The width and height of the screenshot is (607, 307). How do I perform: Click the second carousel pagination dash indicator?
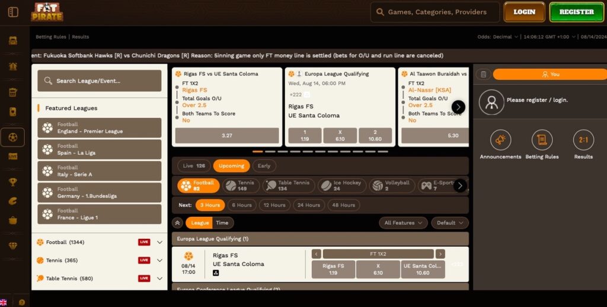270,152
